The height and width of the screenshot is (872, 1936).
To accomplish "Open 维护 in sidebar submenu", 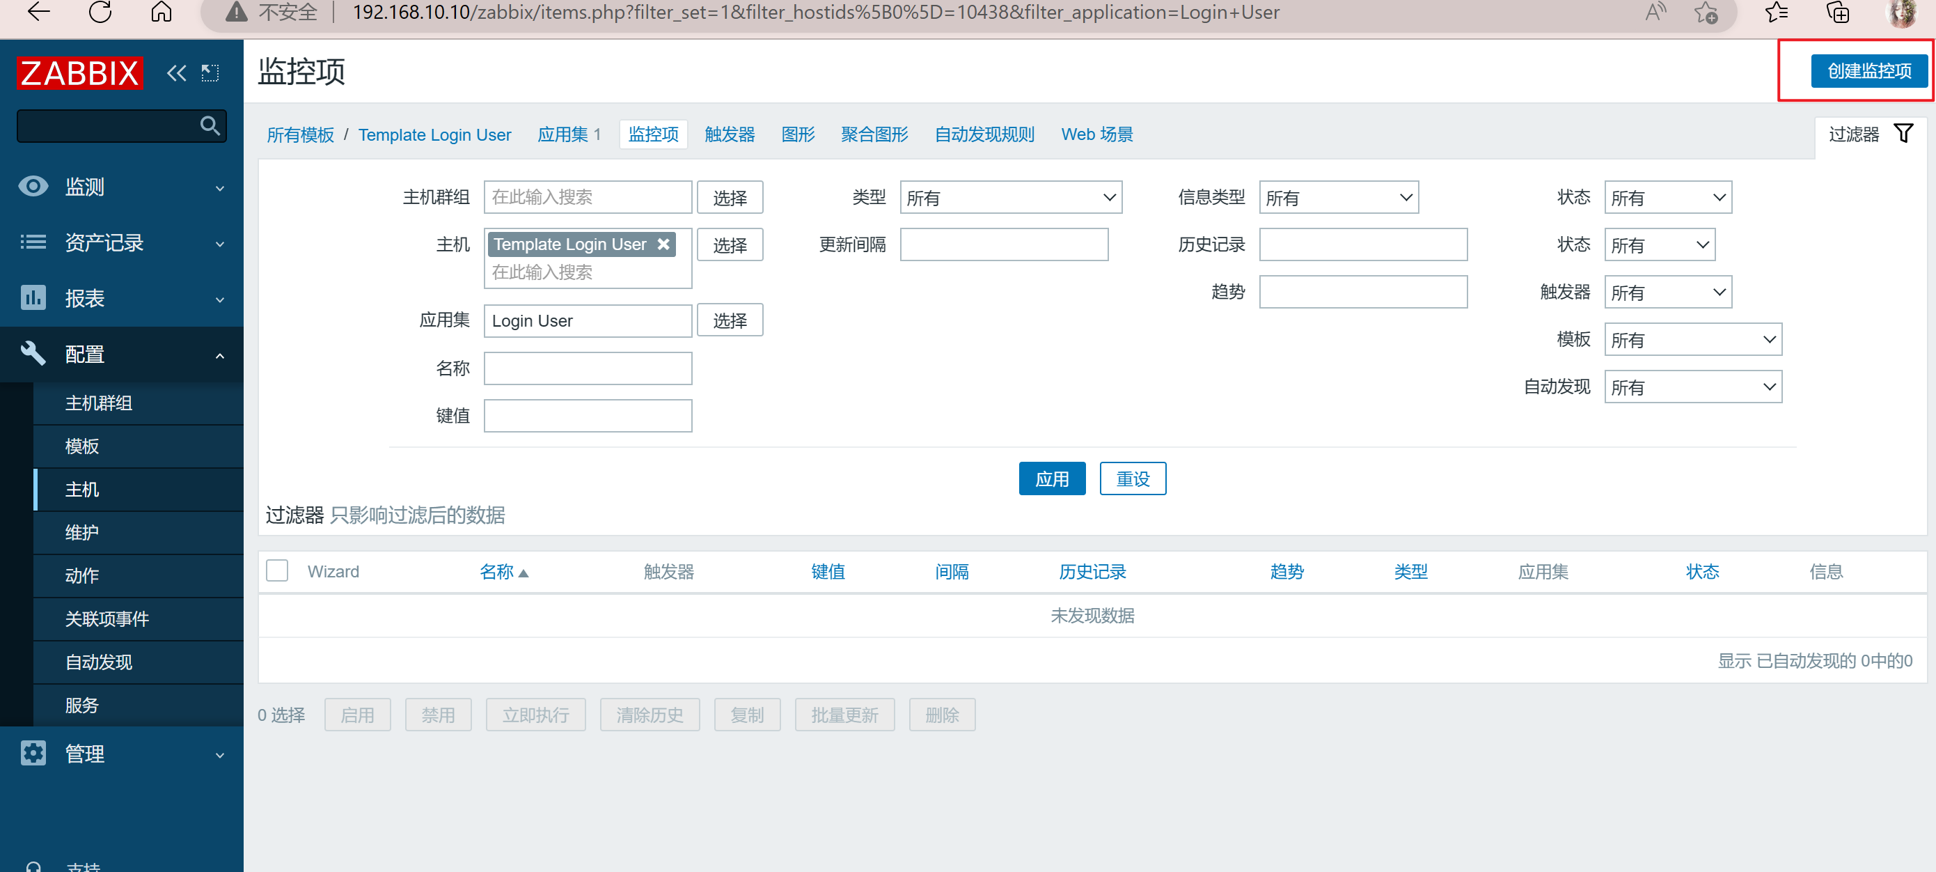I will [x=139, y=532].
